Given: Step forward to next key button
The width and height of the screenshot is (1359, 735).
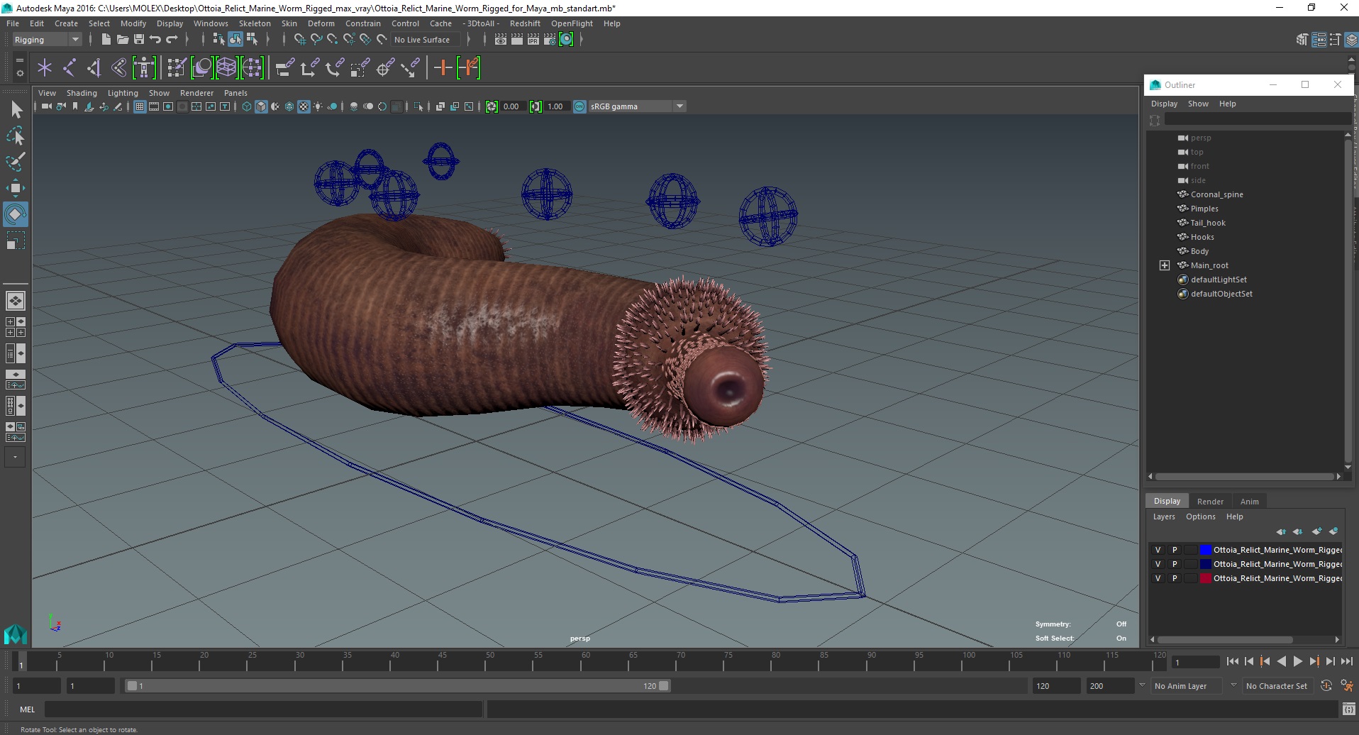Looking at the screenshot, I should coord(1314,661).
